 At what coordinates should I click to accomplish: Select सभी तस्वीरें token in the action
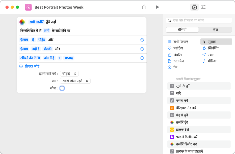[x=36, y=22]
